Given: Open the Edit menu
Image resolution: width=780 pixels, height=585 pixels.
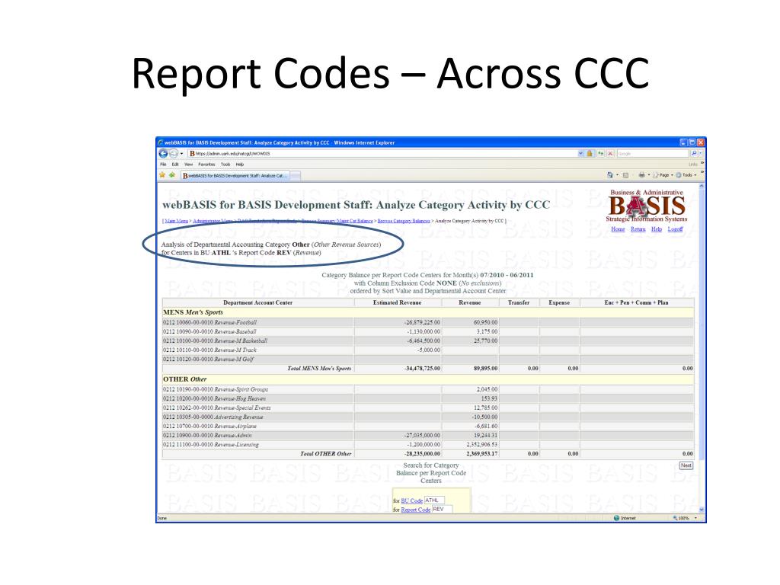Looking at the screenshot, I should pyautogui.click(x=175, y=165).
